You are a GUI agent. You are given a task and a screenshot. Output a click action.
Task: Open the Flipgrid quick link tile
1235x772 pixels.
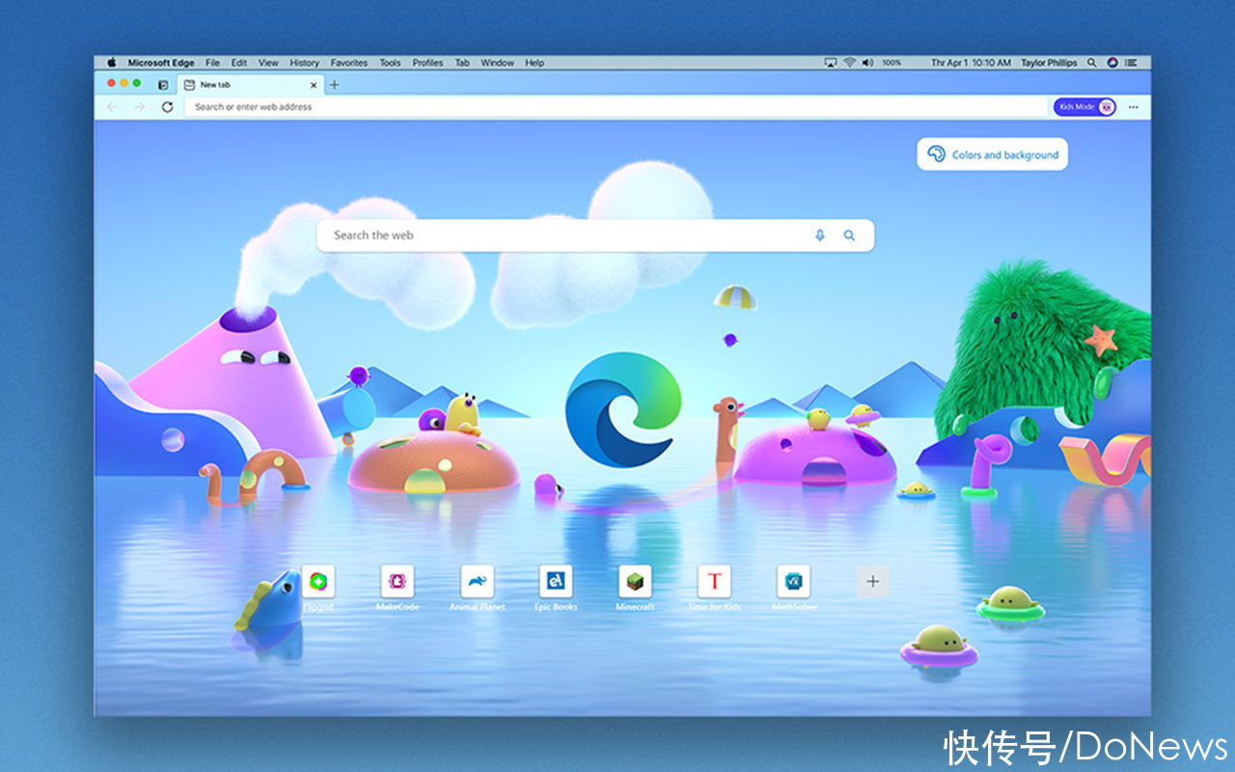pos(318,581)
